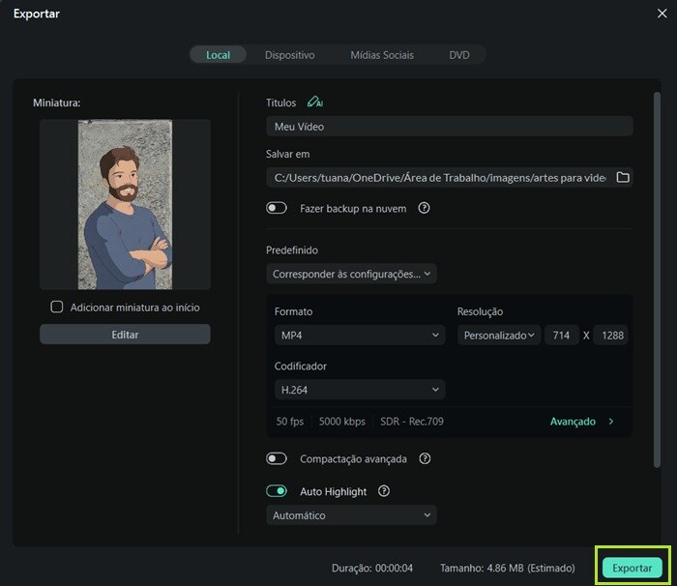Click the Duração: 00:00:04 text
Viewport: 677px width, 586px height.
tap(372, 568)
